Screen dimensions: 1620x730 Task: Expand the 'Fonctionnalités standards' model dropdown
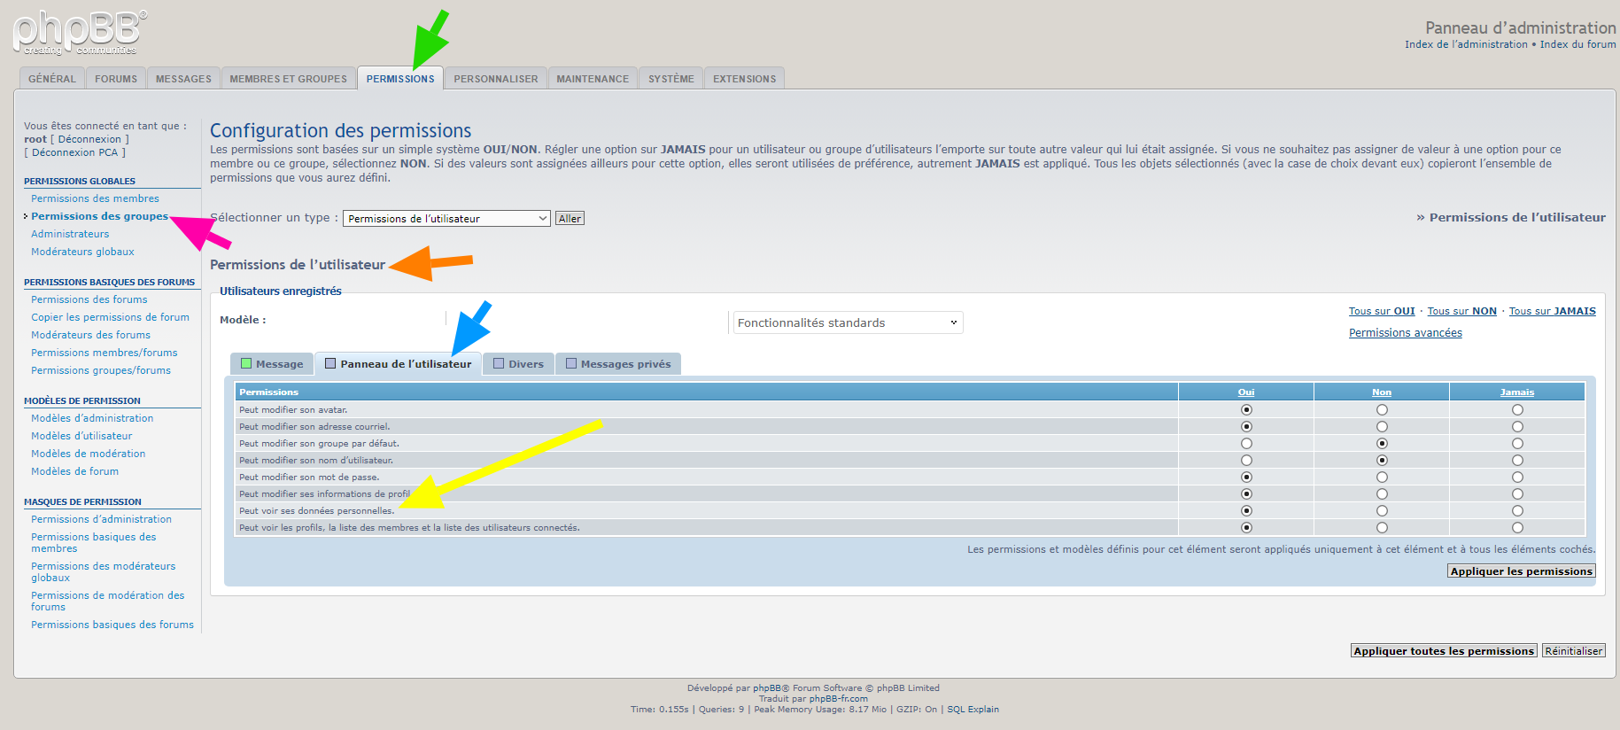click(x=848, y=323)
